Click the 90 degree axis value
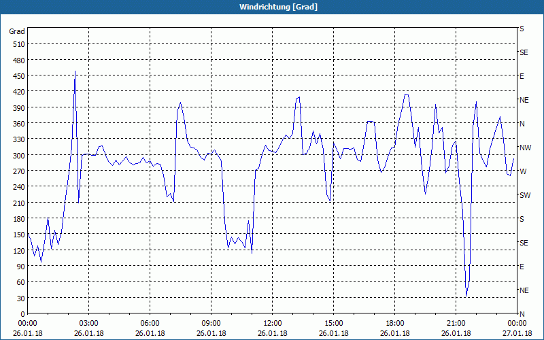 (21, 267)
